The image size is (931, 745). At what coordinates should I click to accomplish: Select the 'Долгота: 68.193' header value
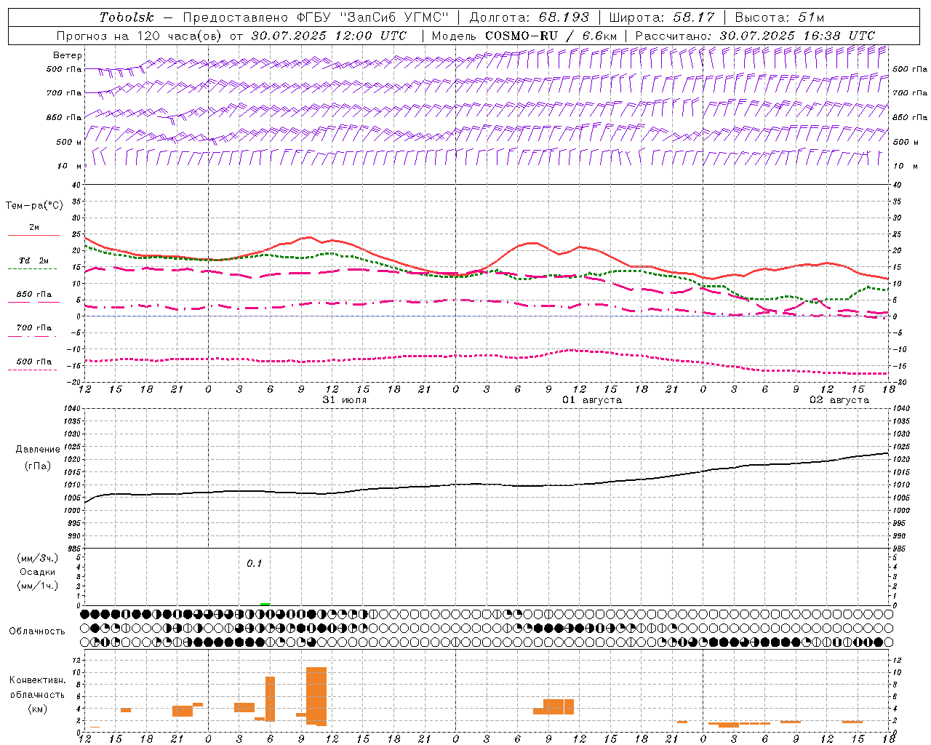pyautogui.click(x=530, y=17)
